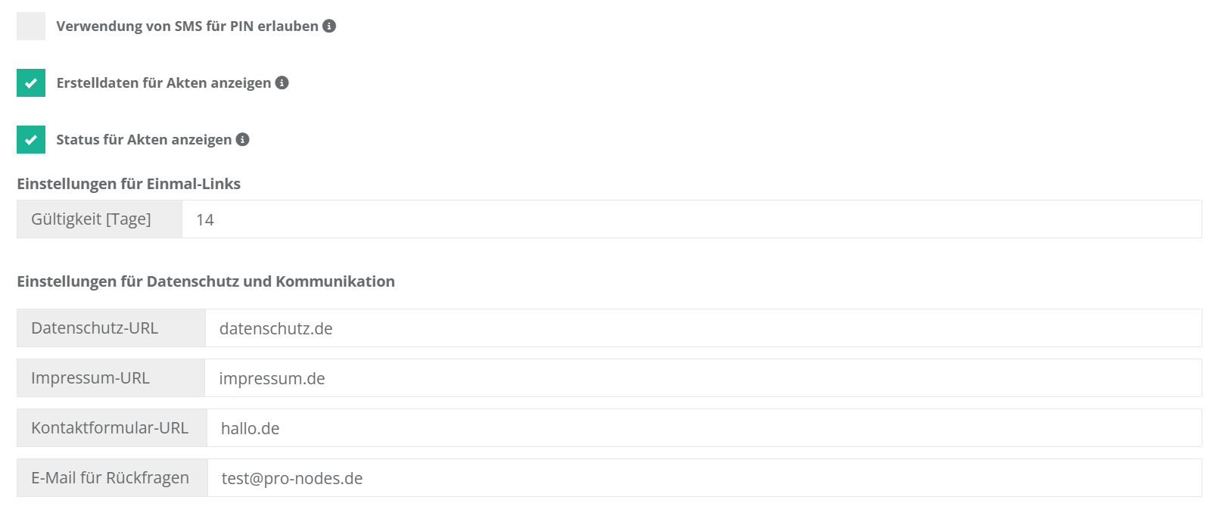1207x525 pixels.
Task: Select the Kontaktformular-URL field with hallo.de
Action: [x=704, y=428]
